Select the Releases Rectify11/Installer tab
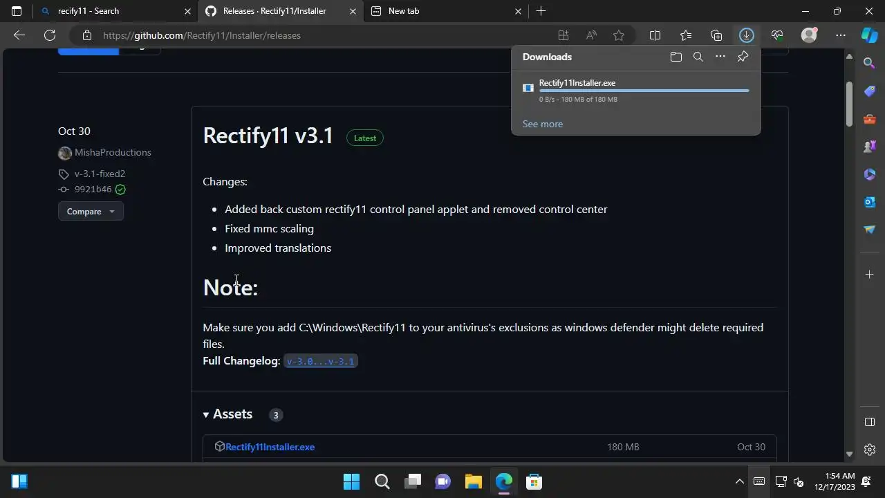 pyautogui.click(x=280, y=11)
